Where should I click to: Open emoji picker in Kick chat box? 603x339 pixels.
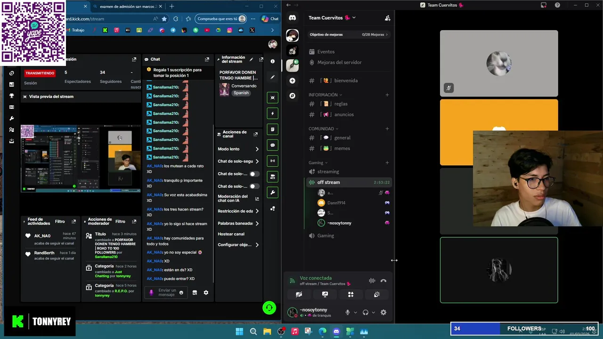(181, 293)
